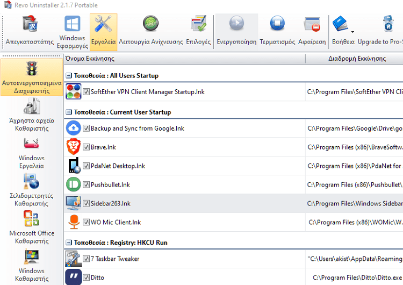Image resolution: width=403 pixels, height=285 pixels.
Task: Click the Backup and Sync cloud icon
Action: click(x=74, y=128)
